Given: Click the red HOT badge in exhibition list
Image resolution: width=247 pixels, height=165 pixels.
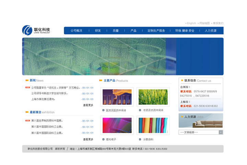Looking at the screenshot, I should [27, 121].
